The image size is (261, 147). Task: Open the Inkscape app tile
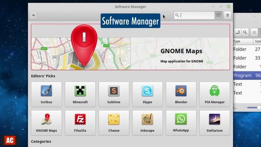click(147, 123)
